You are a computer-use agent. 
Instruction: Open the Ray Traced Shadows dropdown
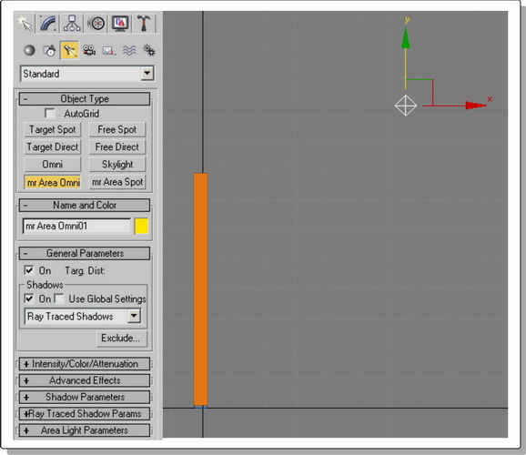click(x=83, y=317)
